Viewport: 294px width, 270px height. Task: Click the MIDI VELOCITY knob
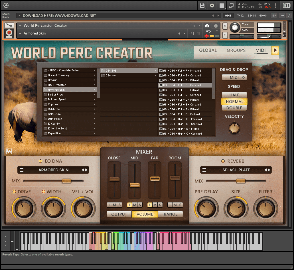[234, 128]
